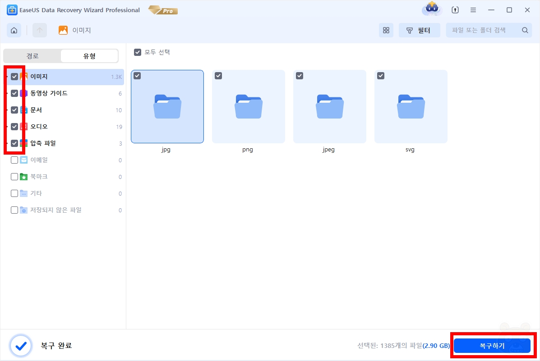
Task: Select the 이미지 tree row label
Action: (39, 77)
